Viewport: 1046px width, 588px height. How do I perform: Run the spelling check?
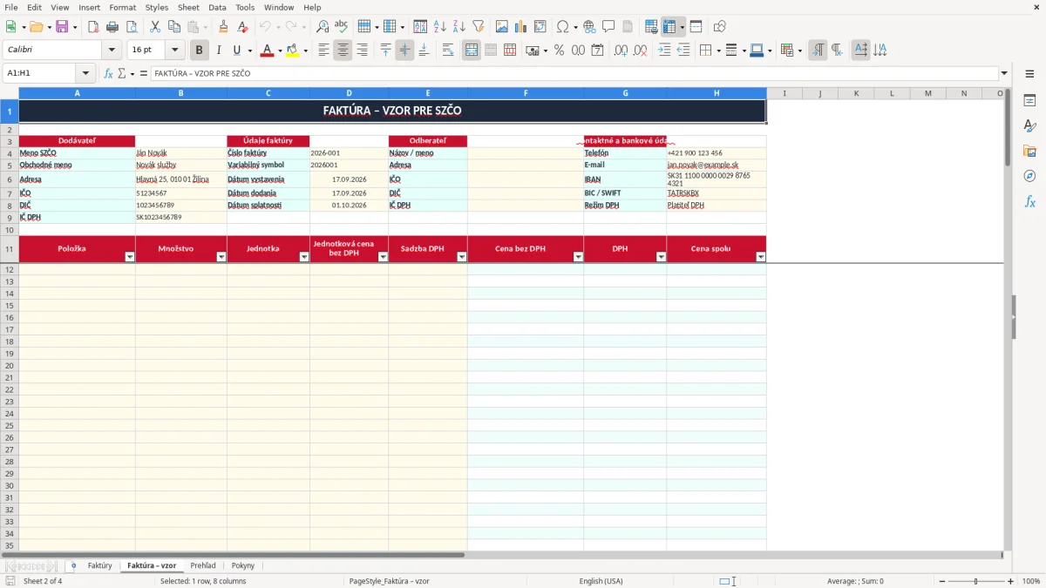point(342,27)
